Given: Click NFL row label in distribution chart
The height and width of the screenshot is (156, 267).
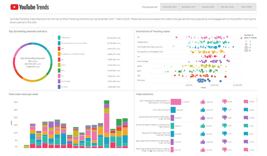Looking at the screenshot, I should pyautogui.click(x=138, y=37).
